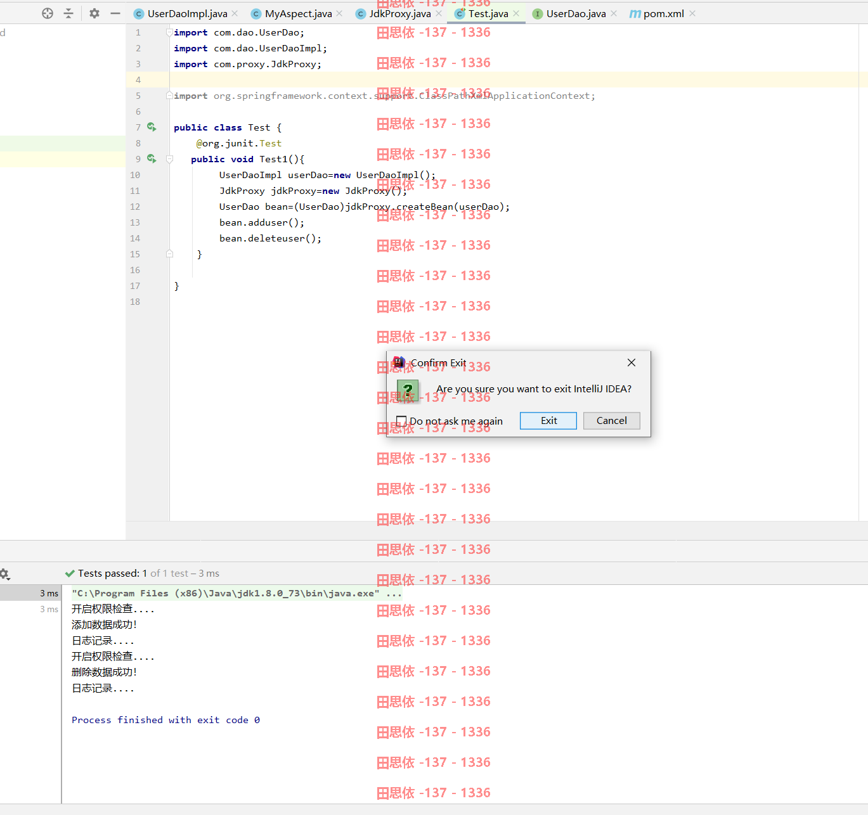
Task: Select the first 3 ms test result row
Action: [30, 593]
